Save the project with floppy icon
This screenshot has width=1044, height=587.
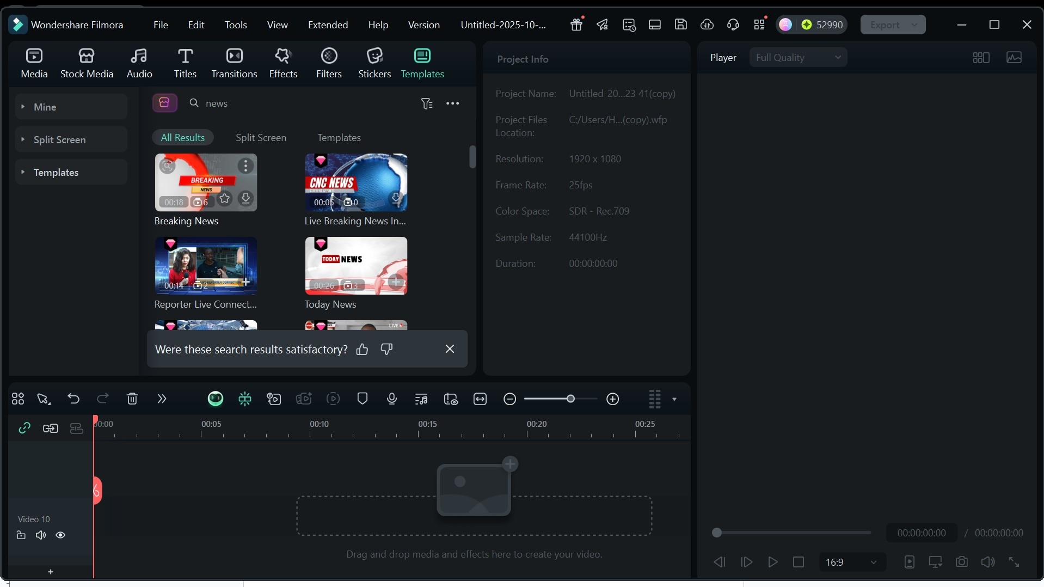[x=681, y=25]
